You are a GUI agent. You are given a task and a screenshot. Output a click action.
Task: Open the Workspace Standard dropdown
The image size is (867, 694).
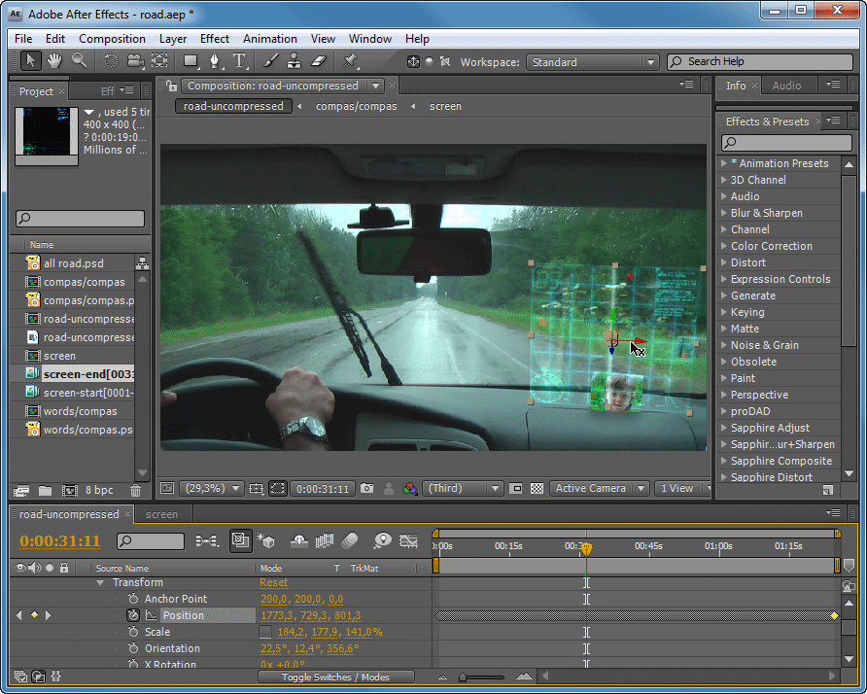[592, 62]
